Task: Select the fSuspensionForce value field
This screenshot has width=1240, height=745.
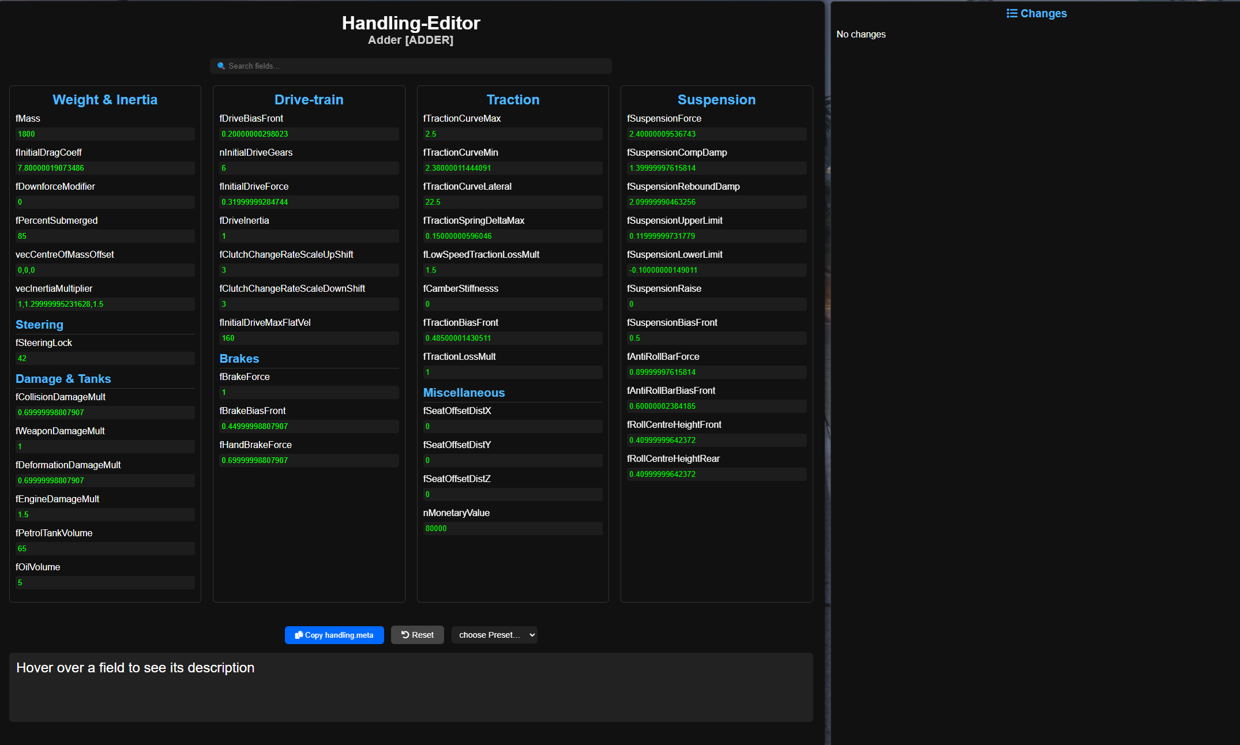Action: pyautogui.click(x=716, y=134)
